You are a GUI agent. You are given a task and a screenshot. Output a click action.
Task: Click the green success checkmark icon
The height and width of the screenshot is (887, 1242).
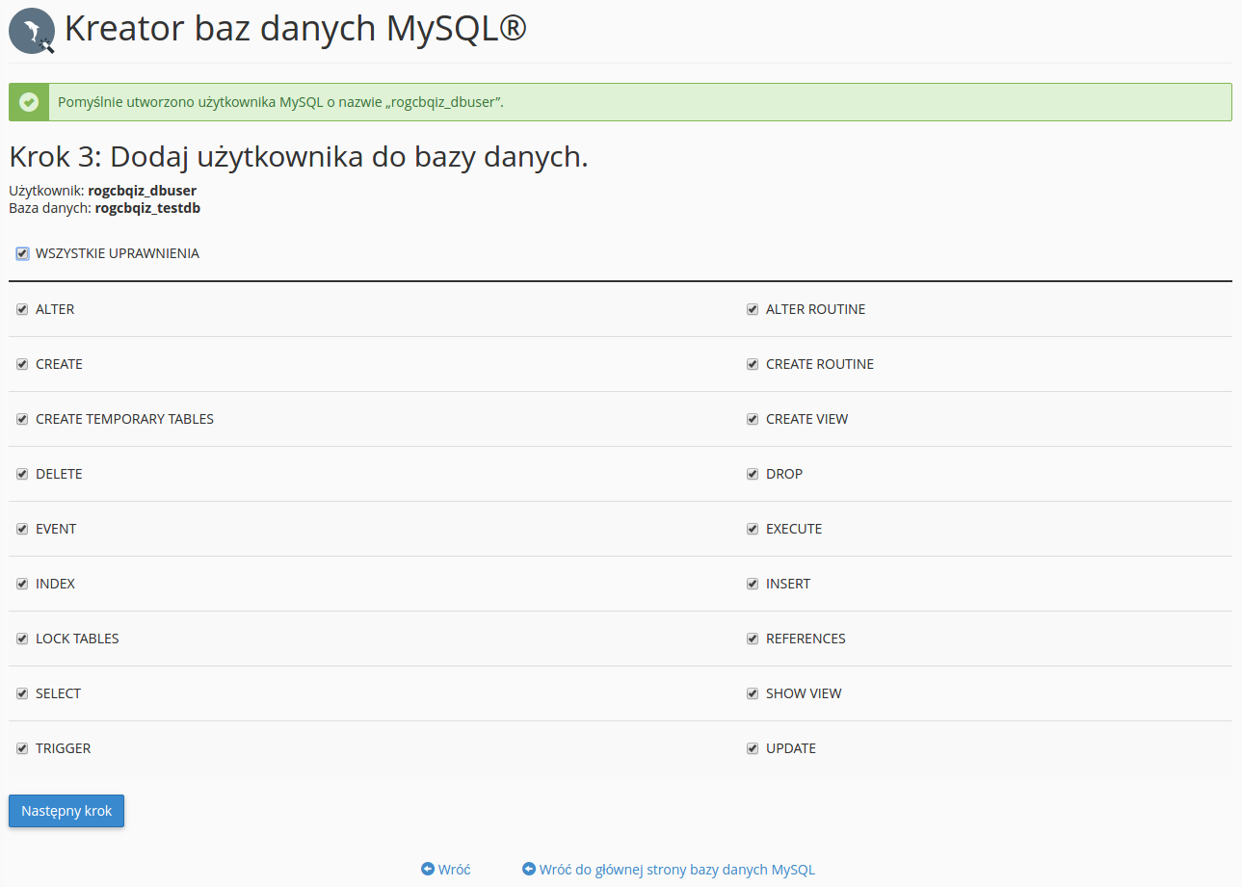[x=29, y=102]
